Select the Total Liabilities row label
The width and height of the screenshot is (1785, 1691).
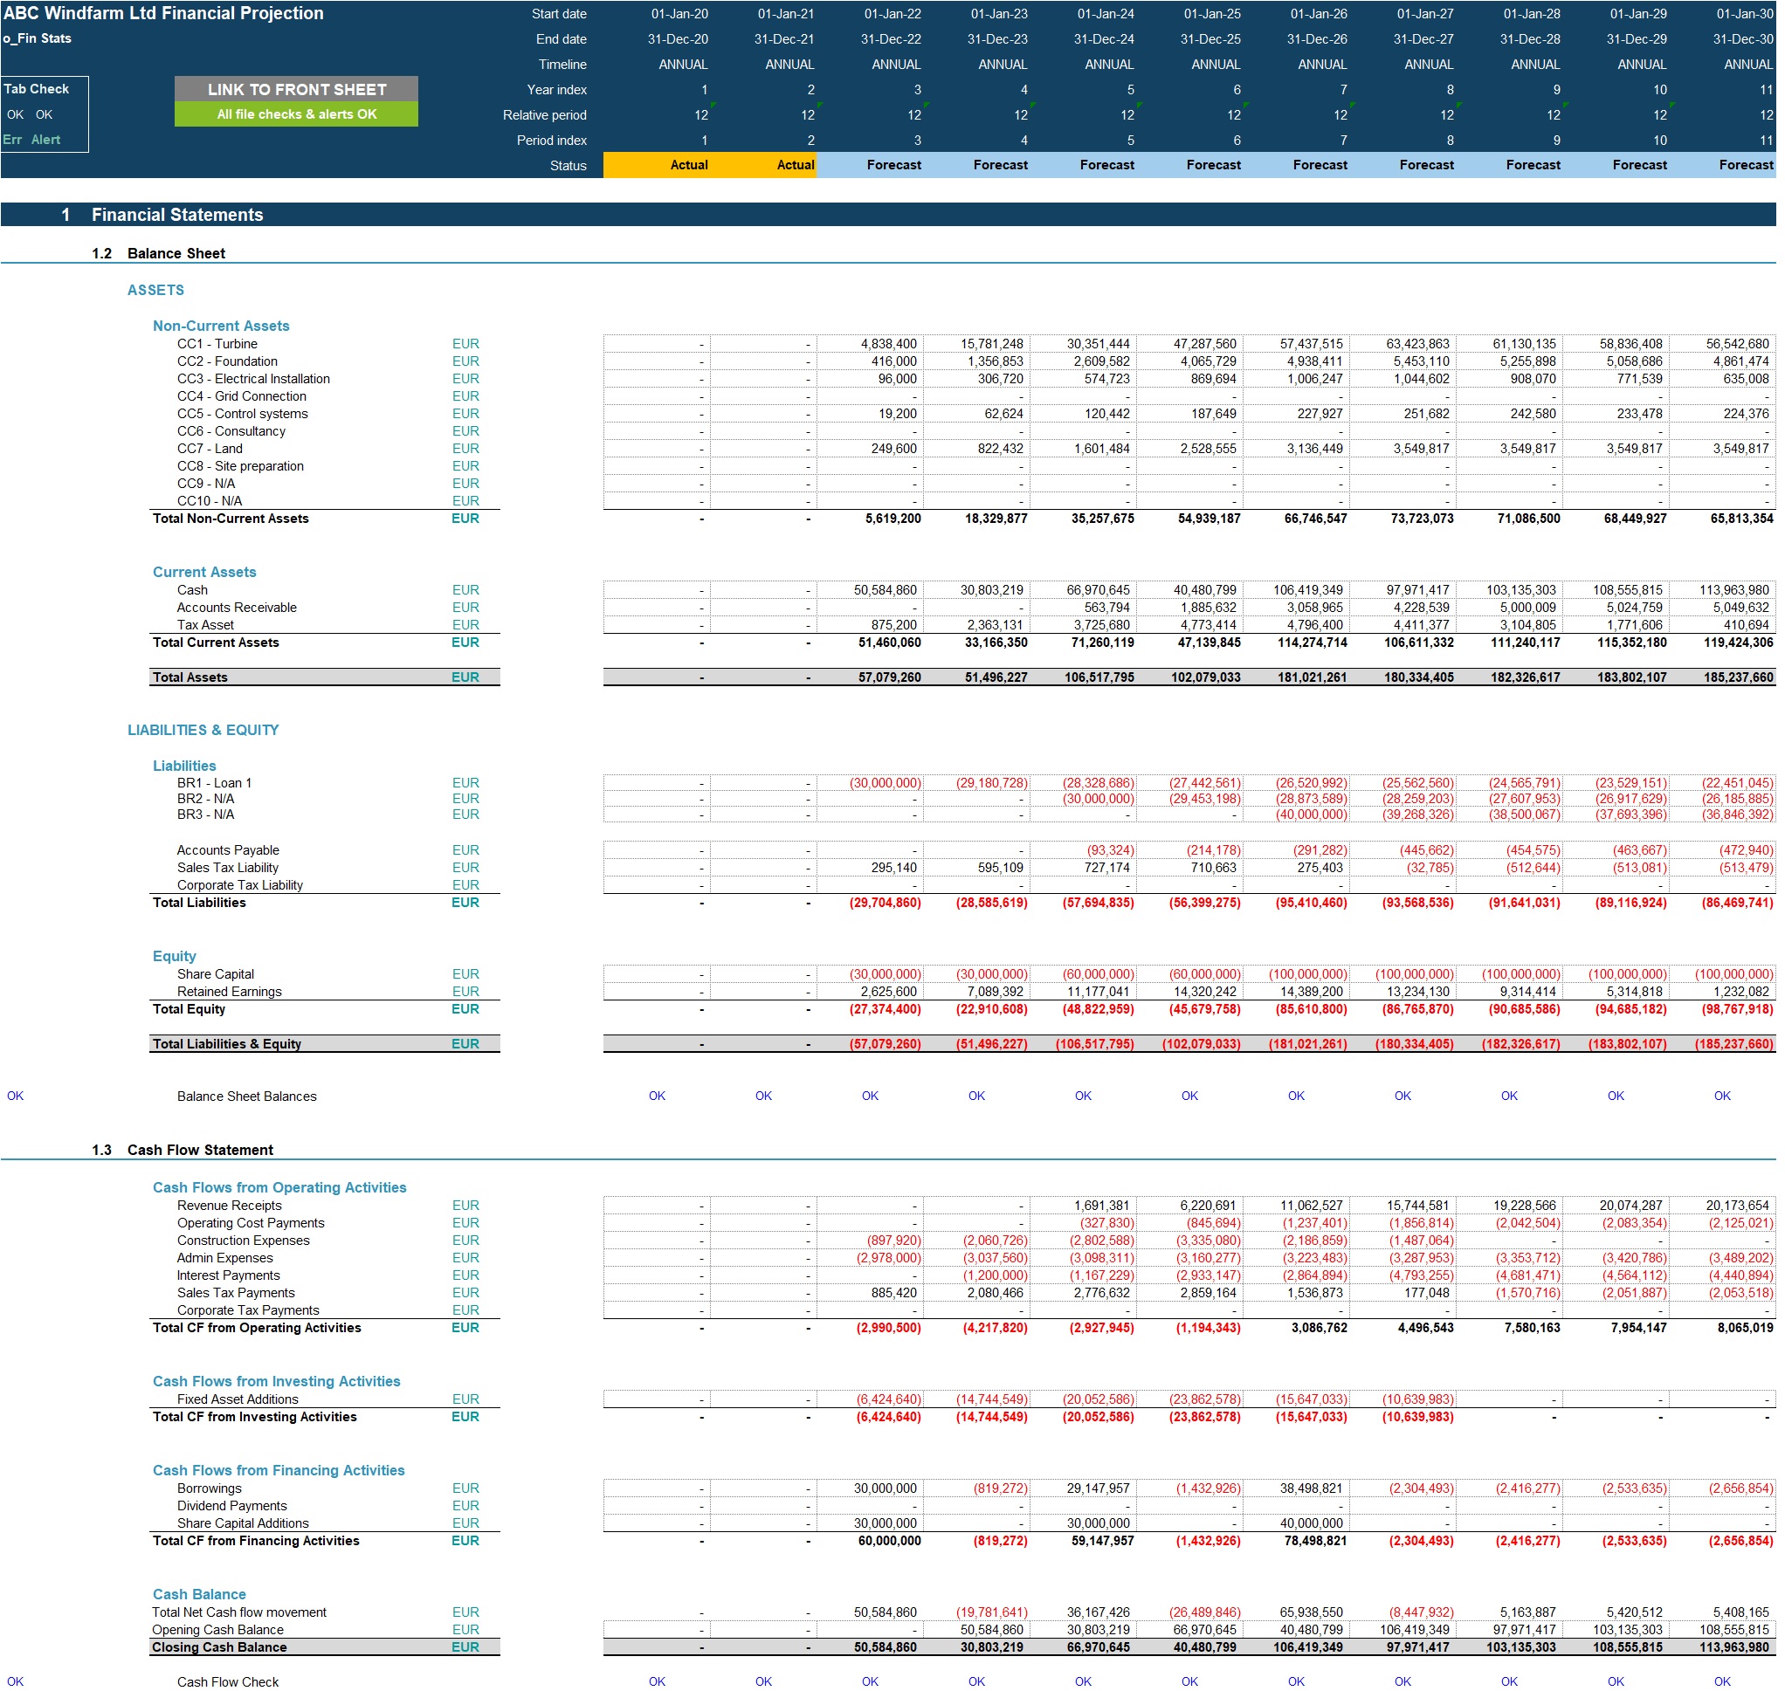click(199, 904)
